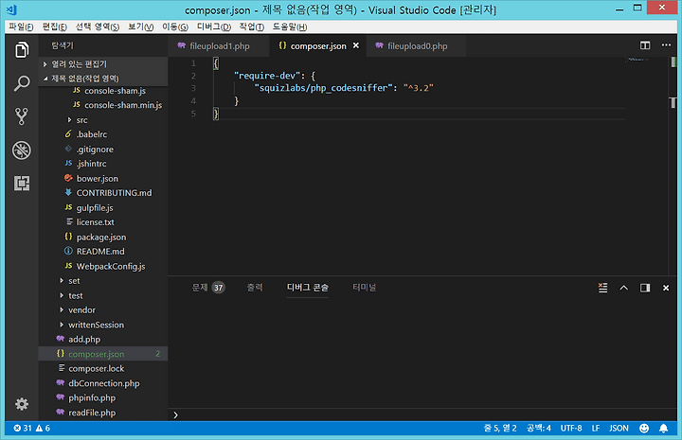Screen dimensions: 682x440
Task: Open the Extensions view
Action: click(x=22, y=184)
